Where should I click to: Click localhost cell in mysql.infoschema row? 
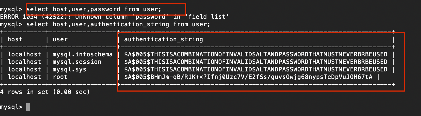(24, 55)
